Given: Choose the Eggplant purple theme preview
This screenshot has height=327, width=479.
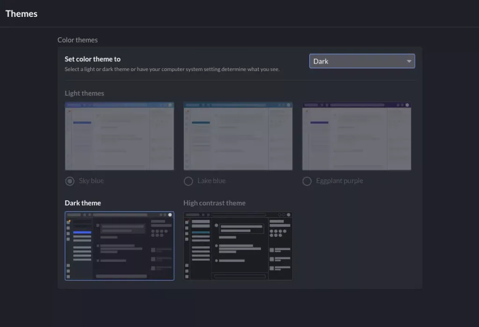Looking at the screenshot, I should click(x=356, y=136).
